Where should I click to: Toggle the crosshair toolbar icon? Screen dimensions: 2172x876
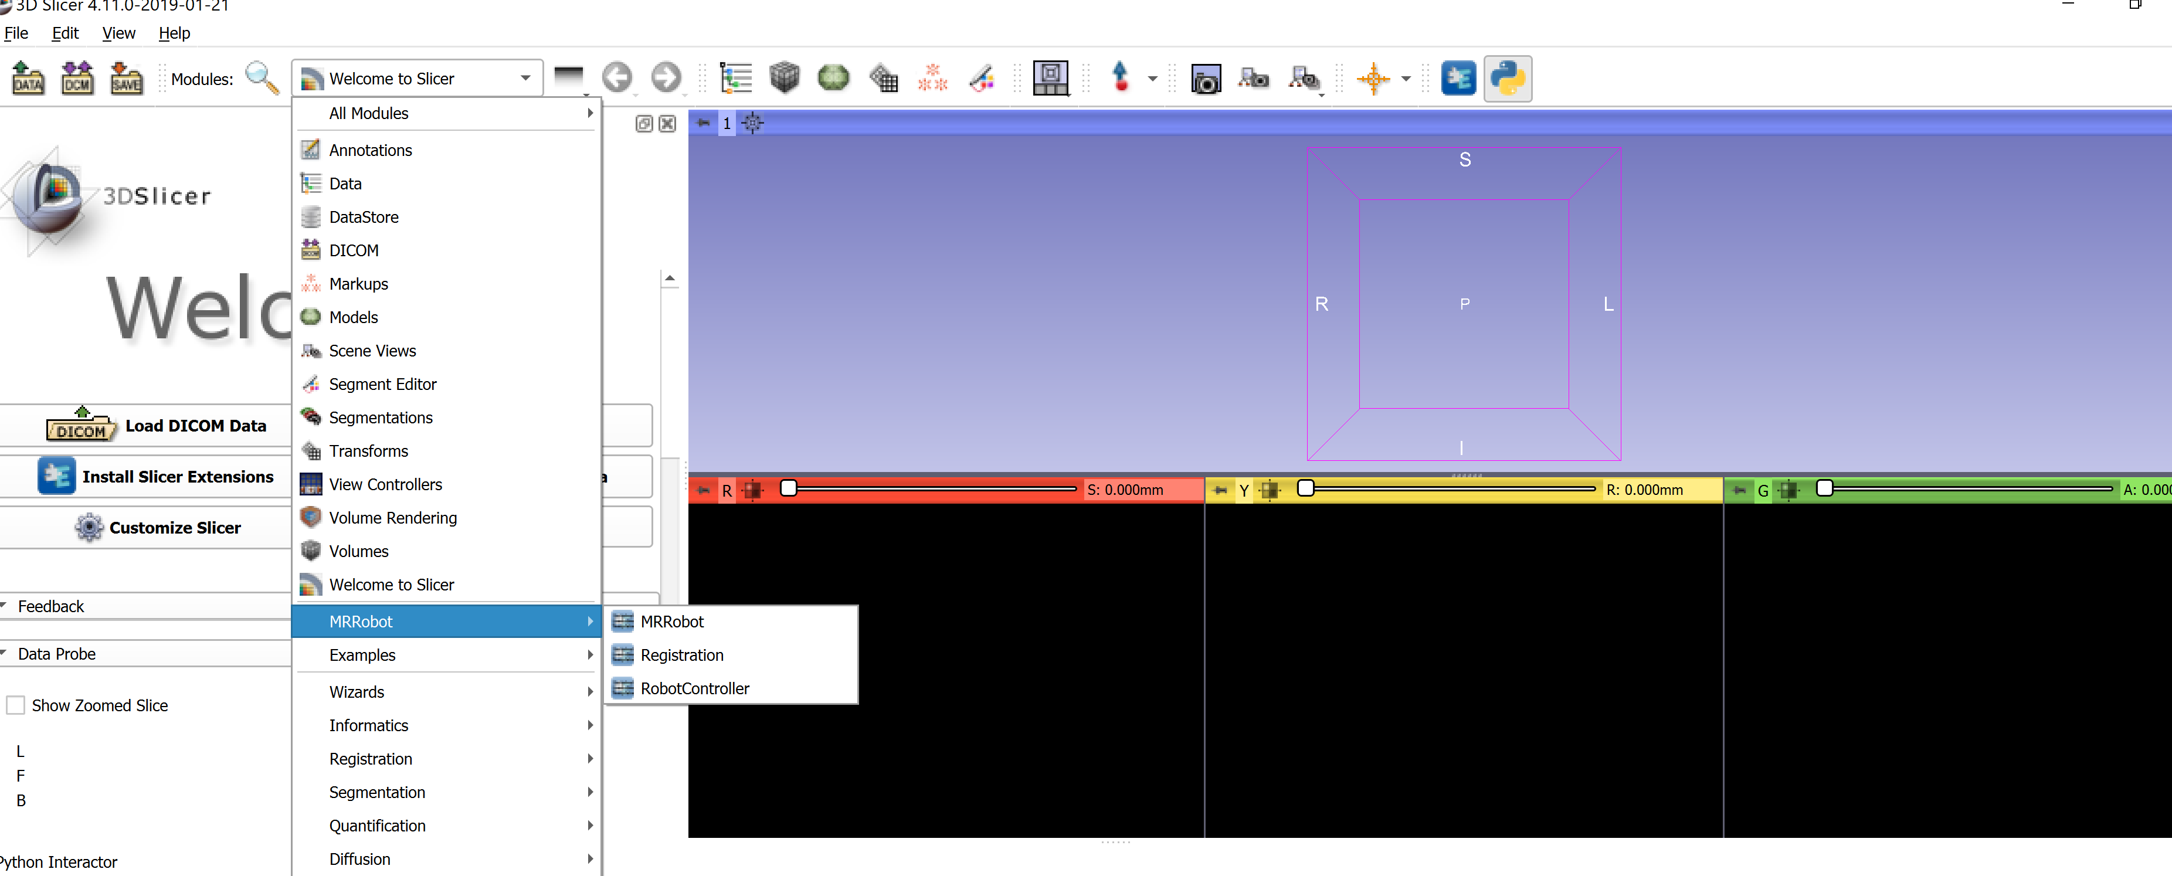[x=1373, y=79]
